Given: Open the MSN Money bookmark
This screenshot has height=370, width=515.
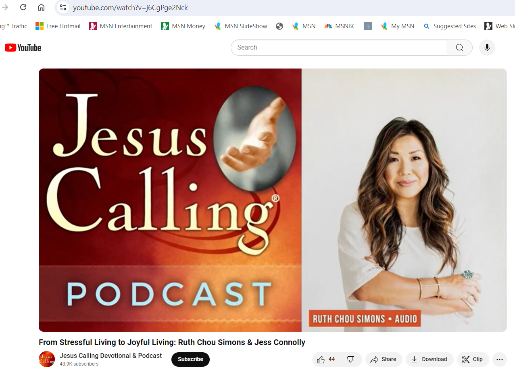Looking at the screenshot, I should tap(183, 26).
